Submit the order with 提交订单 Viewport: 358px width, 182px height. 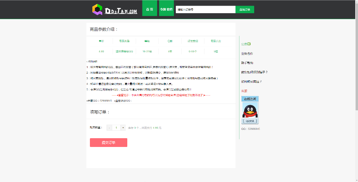coord(109,143)
